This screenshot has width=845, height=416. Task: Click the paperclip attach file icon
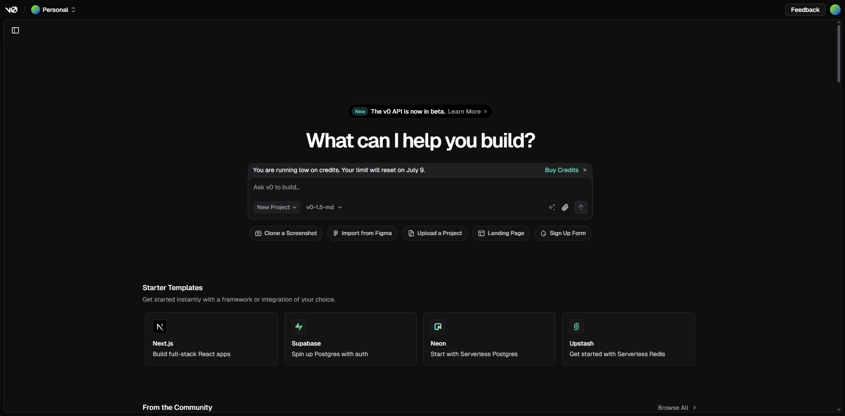click(565, 207)
